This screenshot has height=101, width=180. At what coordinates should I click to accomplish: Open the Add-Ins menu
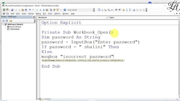(57, 14)
